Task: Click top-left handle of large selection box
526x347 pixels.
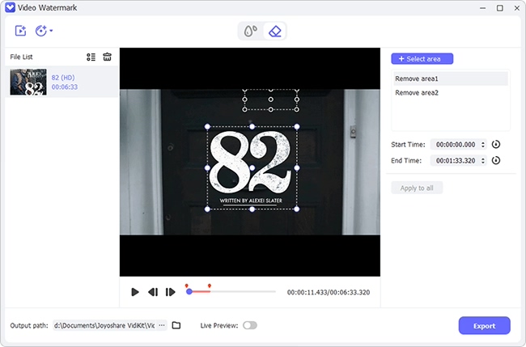Action: (207, 127)
